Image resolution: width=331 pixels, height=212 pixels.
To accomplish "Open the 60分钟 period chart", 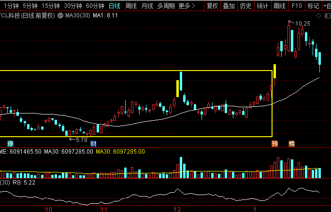I will coord(95,6).
